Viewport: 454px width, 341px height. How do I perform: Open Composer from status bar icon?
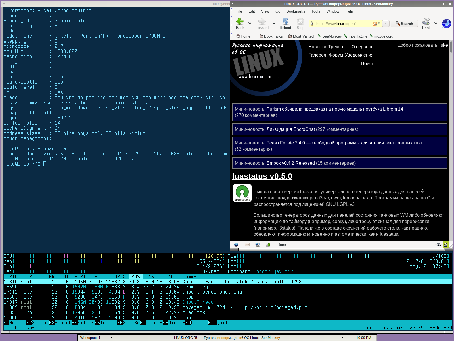(258, 245)
